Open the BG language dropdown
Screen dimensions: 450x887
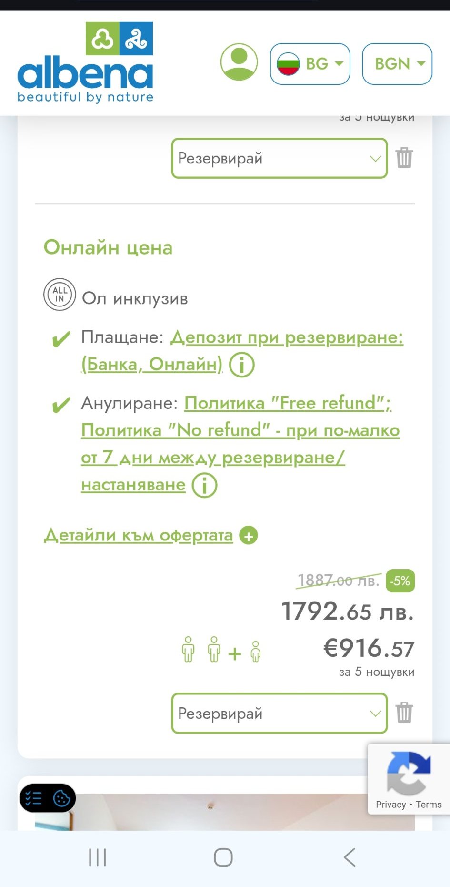point(310,64)
